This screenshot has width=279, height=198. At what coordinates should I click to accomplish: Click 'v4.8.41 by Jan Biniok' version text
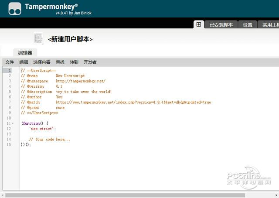pyautogui.click(x=74, y=13)
